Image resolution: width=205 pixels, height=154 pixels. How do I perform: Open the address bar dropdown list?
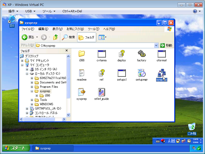coord(156,45)
